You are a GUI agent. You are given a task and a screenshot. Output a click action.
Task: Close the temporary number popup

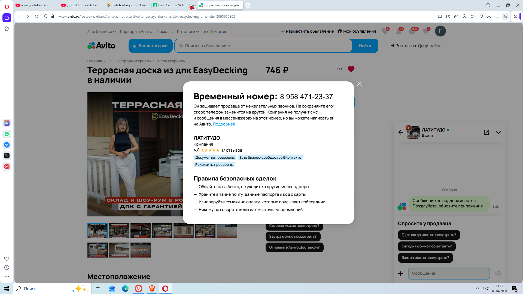click(x=359, y=84)
